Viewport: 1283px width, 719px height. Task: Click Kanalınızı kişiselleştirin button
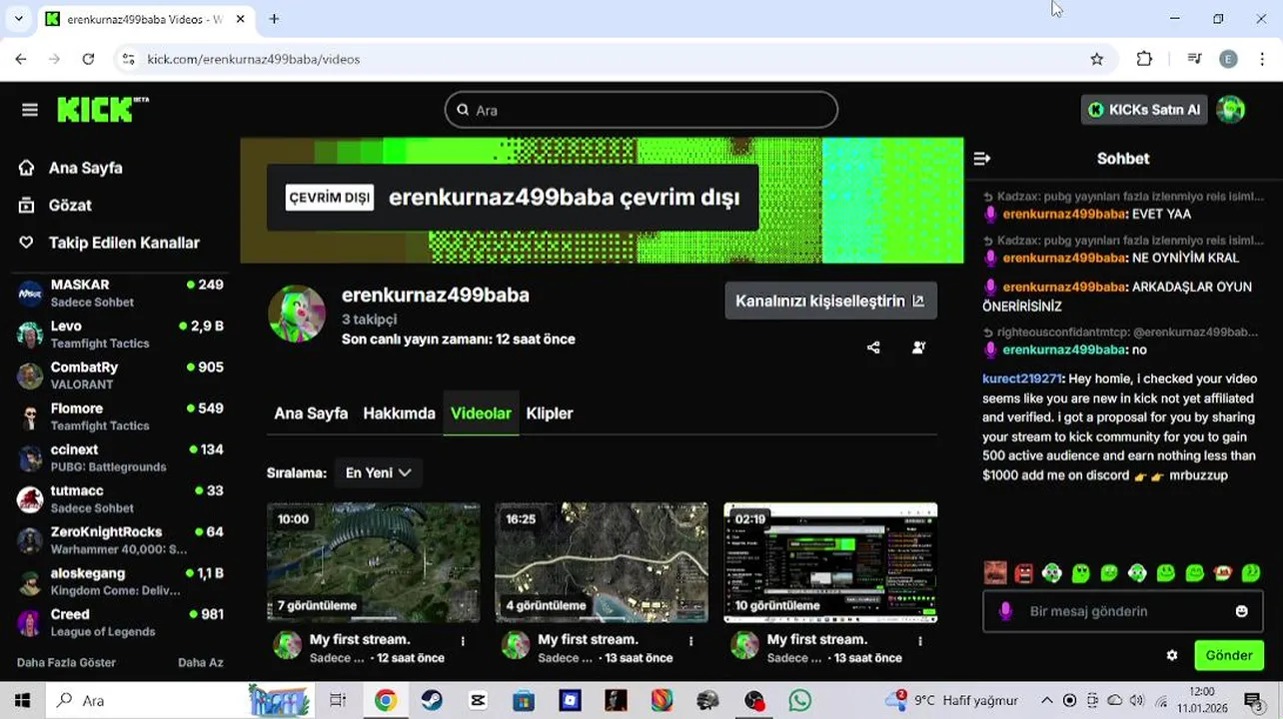[830, 301]
